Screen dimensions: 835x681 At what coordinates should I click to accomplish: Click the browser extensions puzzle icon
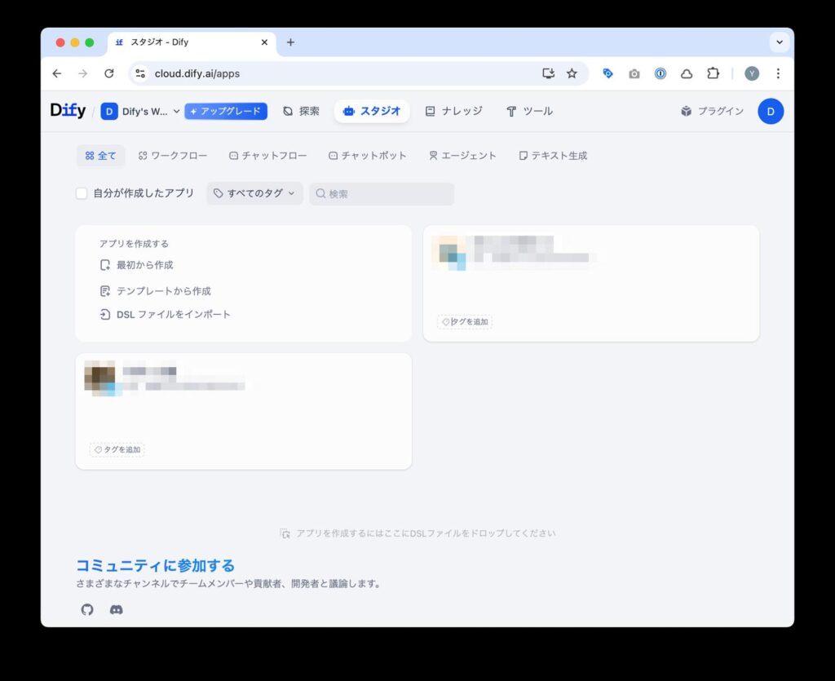(713, 73)
